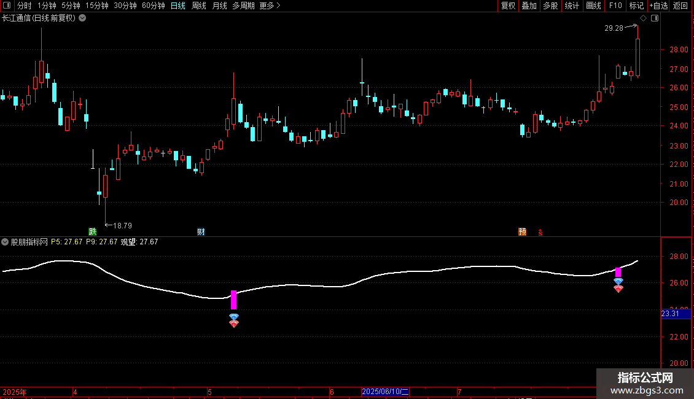
Task: Expand the 股朋指标网 indicator menu arrow
Action: (5, 242)
